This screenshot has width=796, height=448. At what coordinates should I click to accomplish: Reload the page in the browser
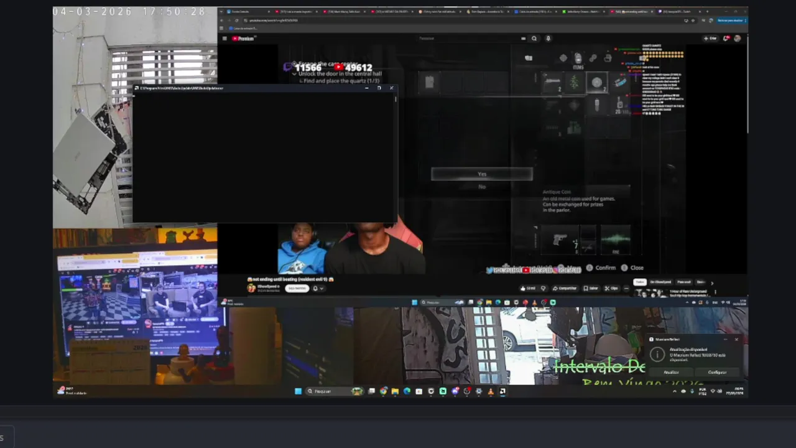(236, 21)
